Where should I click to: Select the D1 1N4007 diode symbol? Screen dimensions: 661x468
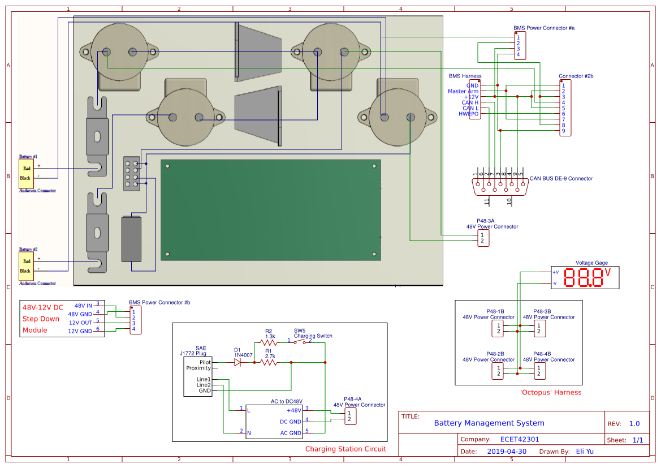(237, 363)
